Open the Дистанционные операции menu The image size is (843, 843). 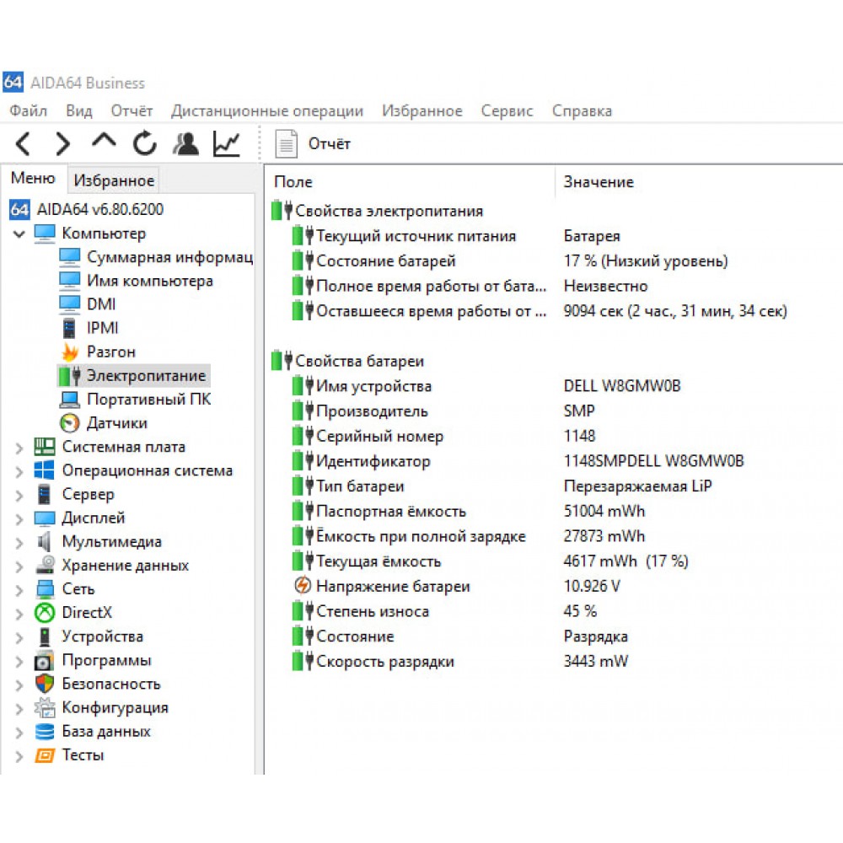click(x=267, y=110)
